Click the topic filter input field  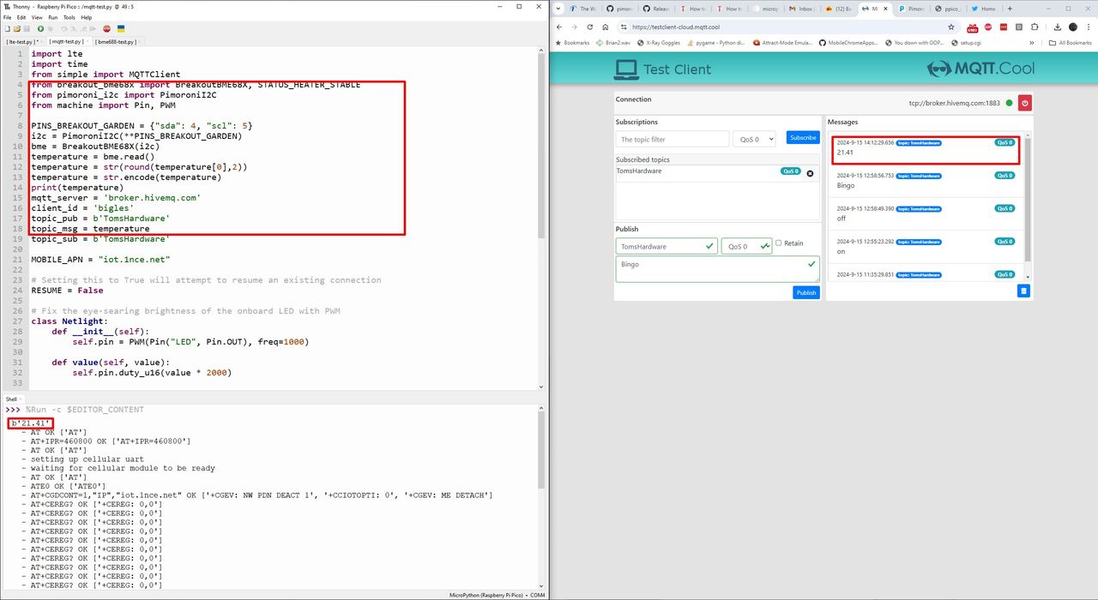coord(673,139)
